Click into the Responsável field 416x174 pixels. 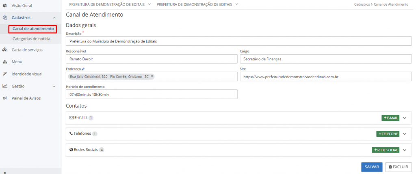point(152,59)
